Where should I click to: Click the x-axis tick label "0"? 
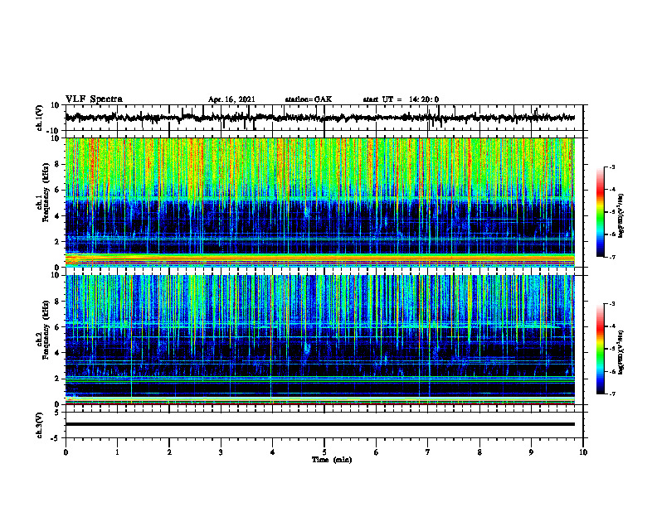click(66, 452)
